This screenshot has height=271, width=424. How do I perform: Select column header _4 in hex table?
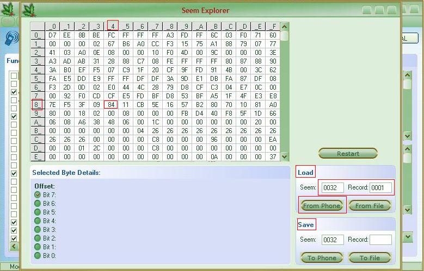point(112,26)
